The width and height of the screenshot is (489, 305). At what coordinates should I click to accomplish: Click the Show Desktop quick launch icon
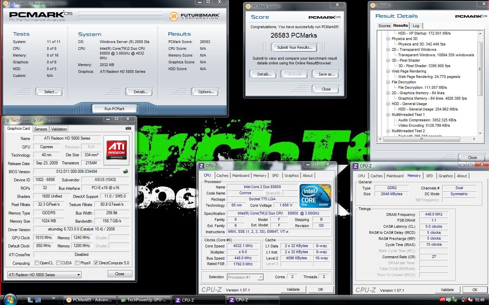[x=38, y=300]
